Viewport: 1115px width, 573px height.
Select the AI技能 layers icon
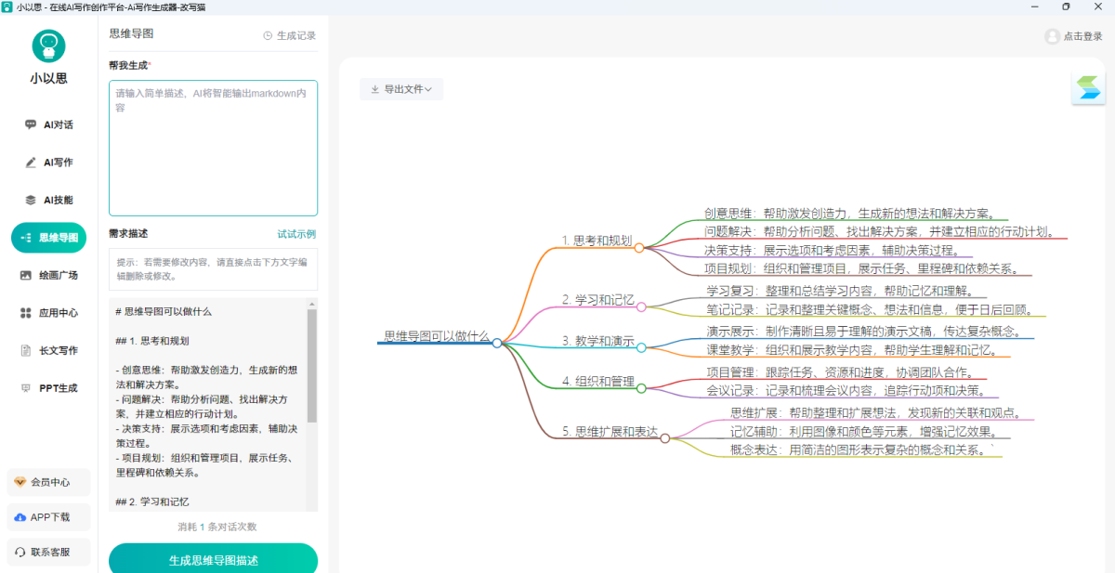pyautogui.click(x=31, y=200)
